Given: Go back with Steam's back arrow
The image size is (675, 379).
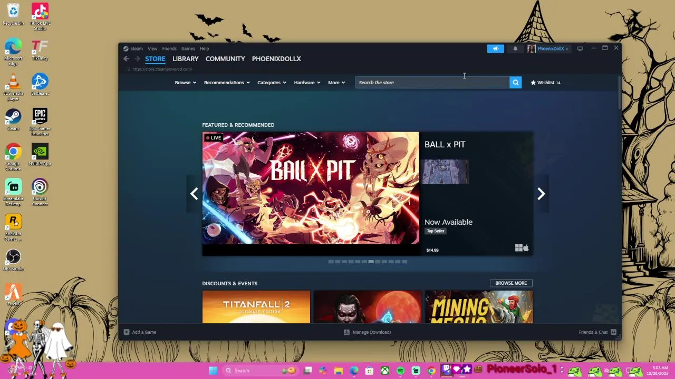Looking at the screenshot, I should tap(126, 59).
